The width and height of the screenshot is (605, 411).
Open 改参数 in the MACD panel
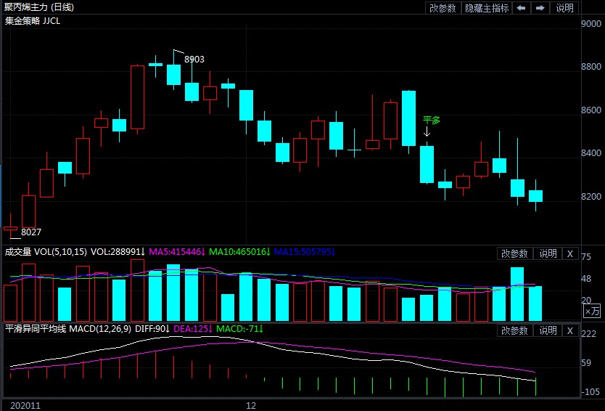pyautogui.click(x=514, y=330)
